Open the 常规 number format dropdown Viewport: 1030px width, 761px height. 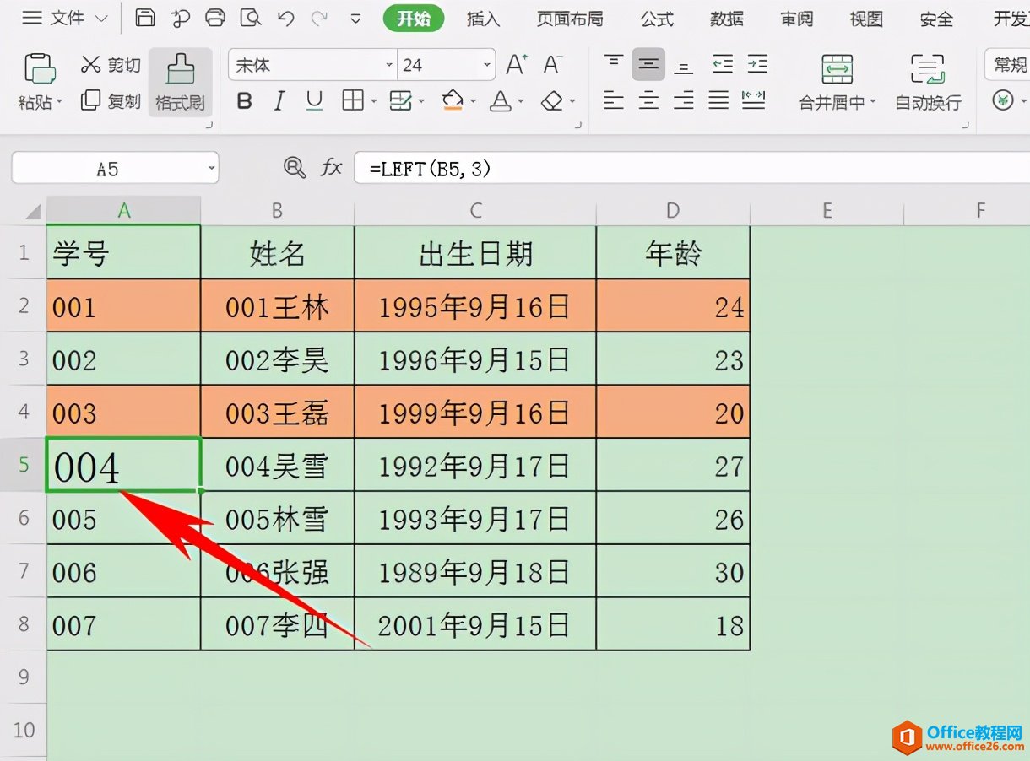tap(1008, 65)
